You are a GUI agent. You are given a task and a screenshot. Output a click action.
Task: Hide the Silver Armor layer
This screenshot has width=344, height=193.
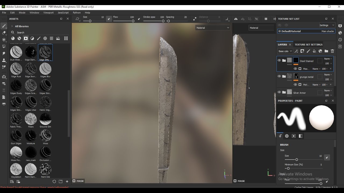[279, 92]
